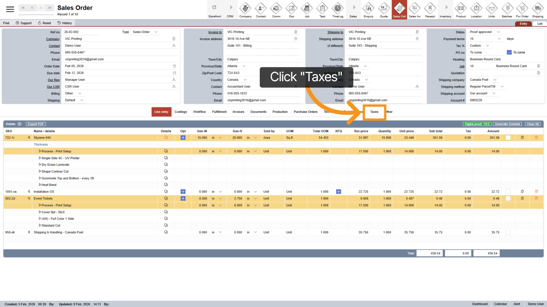Viewport: 547px width, 307px height.
Task: Click the Export PDF button
Action: 36,124
